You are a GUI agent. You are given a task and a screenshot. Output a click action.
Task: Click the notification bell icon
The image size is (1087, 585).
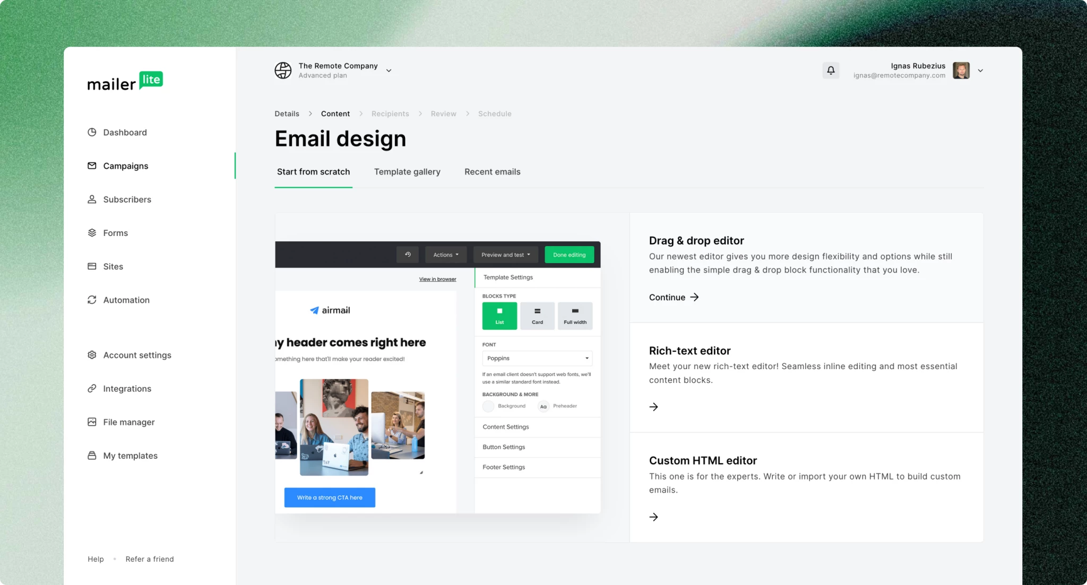click(831, 69)
